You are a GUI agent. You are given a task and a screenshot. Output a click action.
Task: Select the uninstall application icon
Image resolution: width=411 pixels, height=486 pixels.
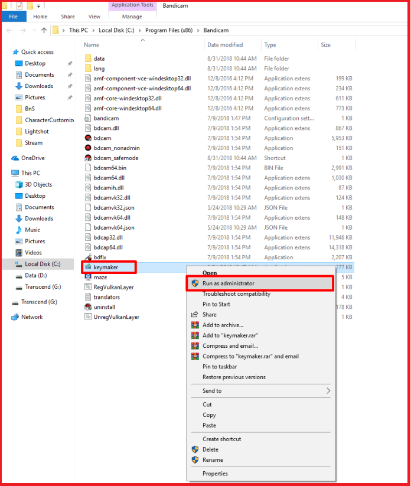pos(88,307)
